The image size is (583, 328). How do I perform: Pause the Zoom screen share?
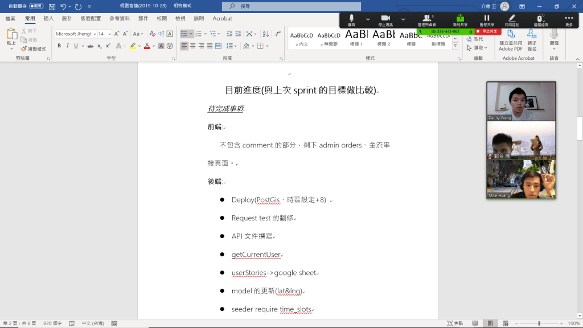click(x=487, y=19)
